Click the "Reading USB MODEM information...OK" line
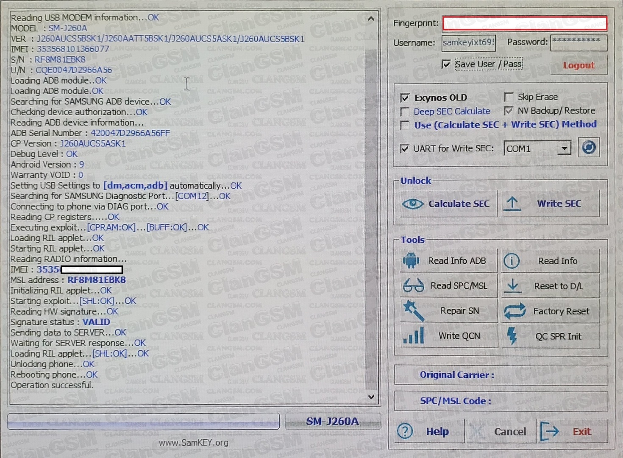 click(x=85, y=17)
